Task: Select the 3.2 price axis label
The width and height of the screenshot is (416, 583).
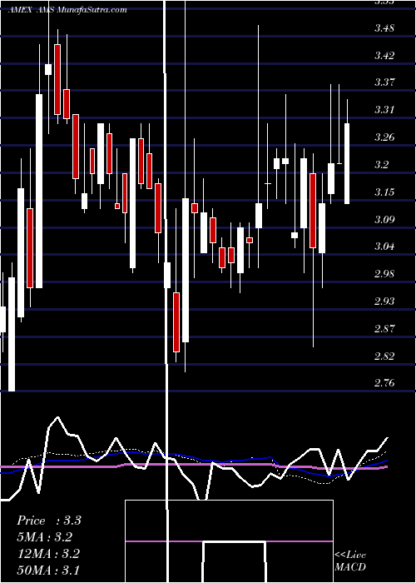Action: point(382,164)
